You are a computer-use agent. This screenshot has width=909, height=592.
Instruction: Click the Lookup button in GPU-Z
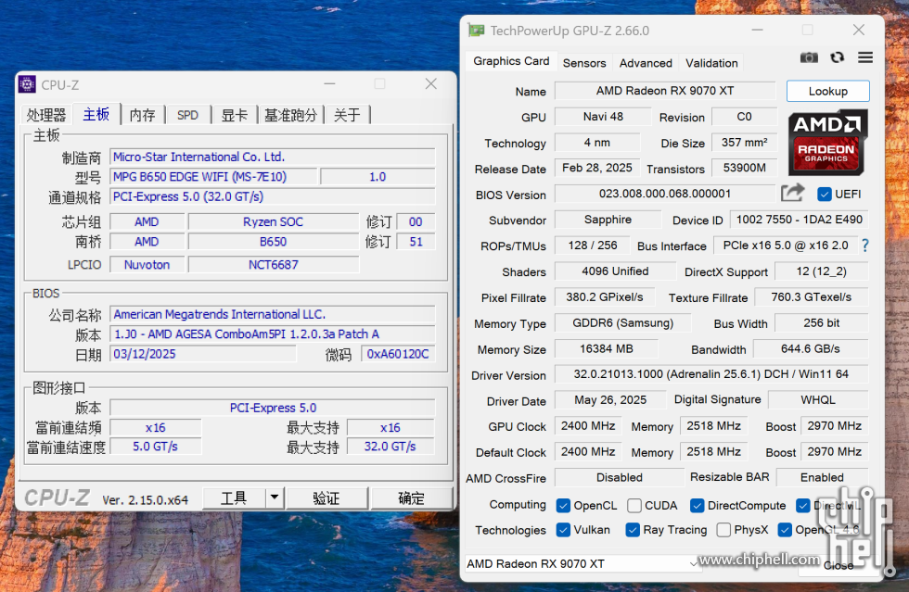pyautogui.click(x=827, y=91)
